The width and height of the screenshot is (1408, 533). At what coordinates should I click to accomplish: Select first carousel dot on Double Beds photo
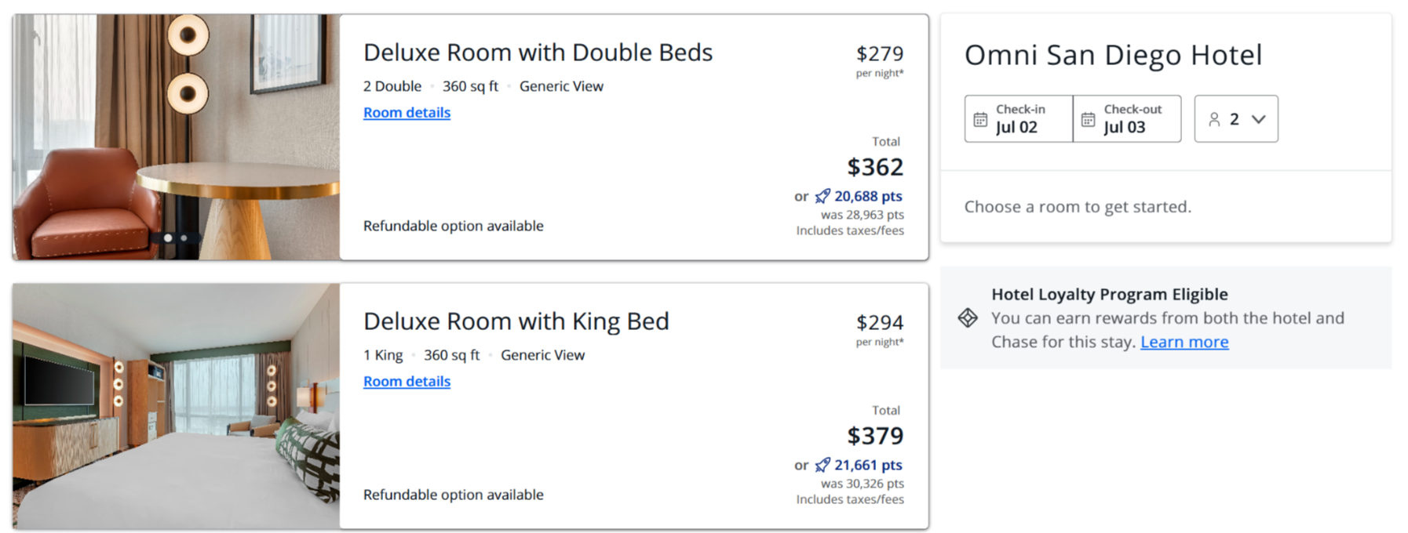point(168,237)
